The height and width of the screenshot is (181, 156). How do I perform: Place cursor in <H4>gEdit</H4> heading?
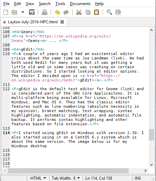pos(28,49)
